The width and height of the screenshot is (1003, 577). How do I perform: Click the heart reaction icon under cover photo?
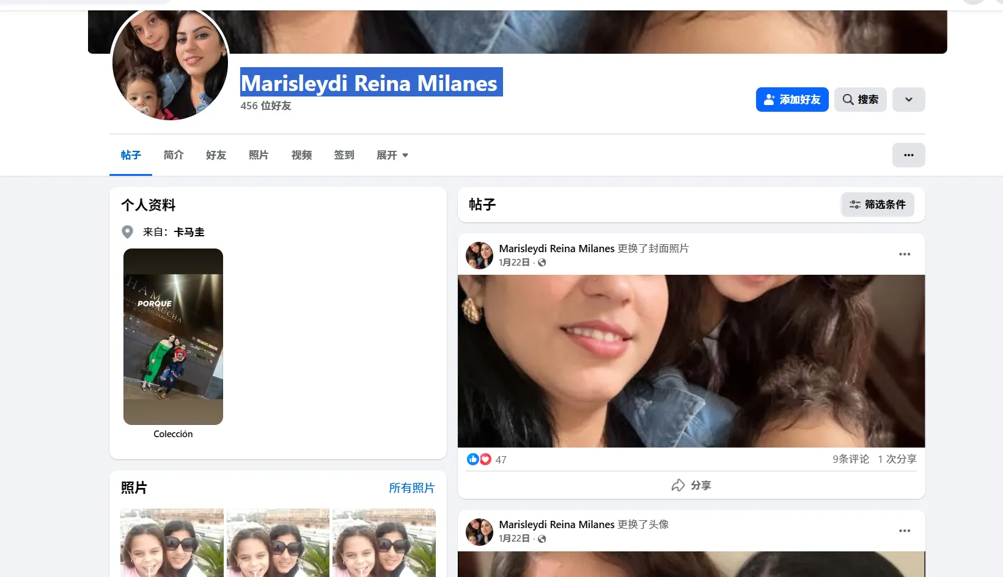click(485, 459)
